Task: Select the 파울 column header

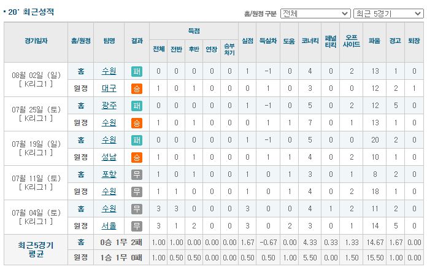Action: (374, 42)
